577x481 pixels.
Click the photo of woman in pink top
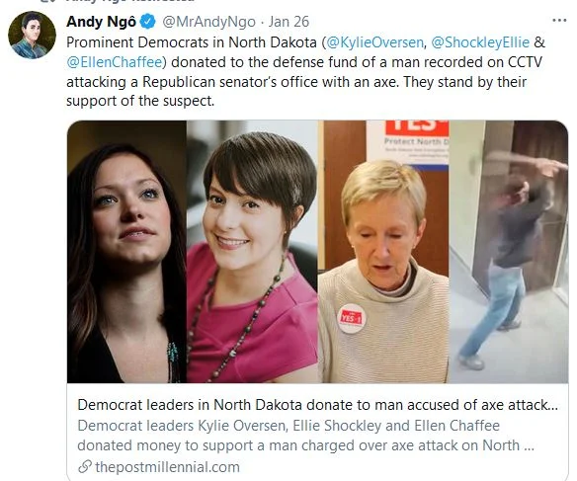[x=253, y=252]
